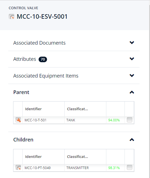Sort Children table by Classification header
Image resolution: width=150 pixels, height=178 pixels.
point(78,157)
